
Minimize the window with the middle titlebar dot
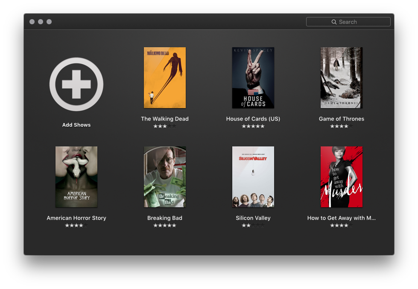(x=41, y=22)
